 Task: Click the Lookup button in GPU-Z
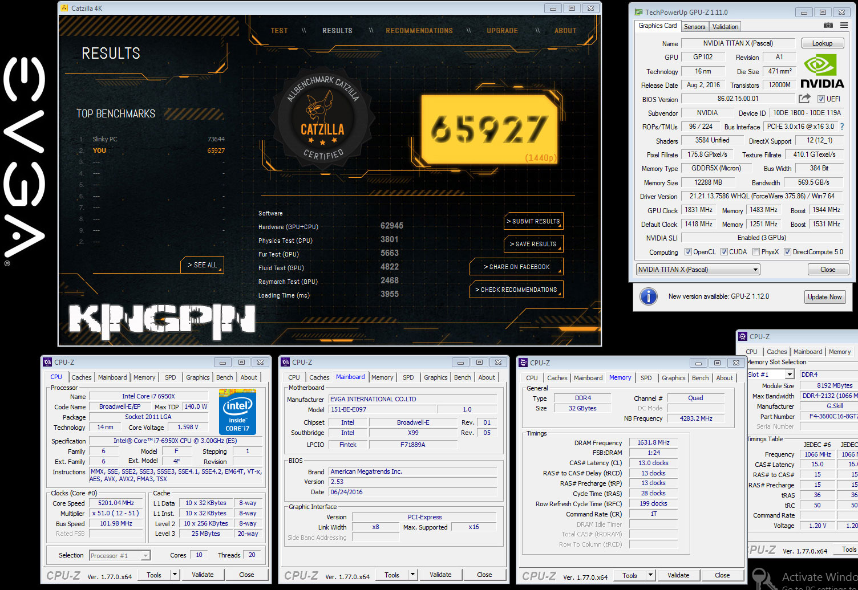[822, 43]
